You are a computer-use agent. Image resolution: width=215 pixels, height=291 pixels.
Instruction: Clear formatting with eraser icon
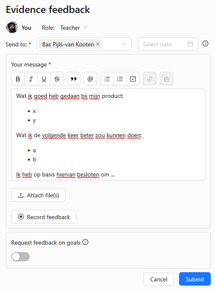coord(166,79)
